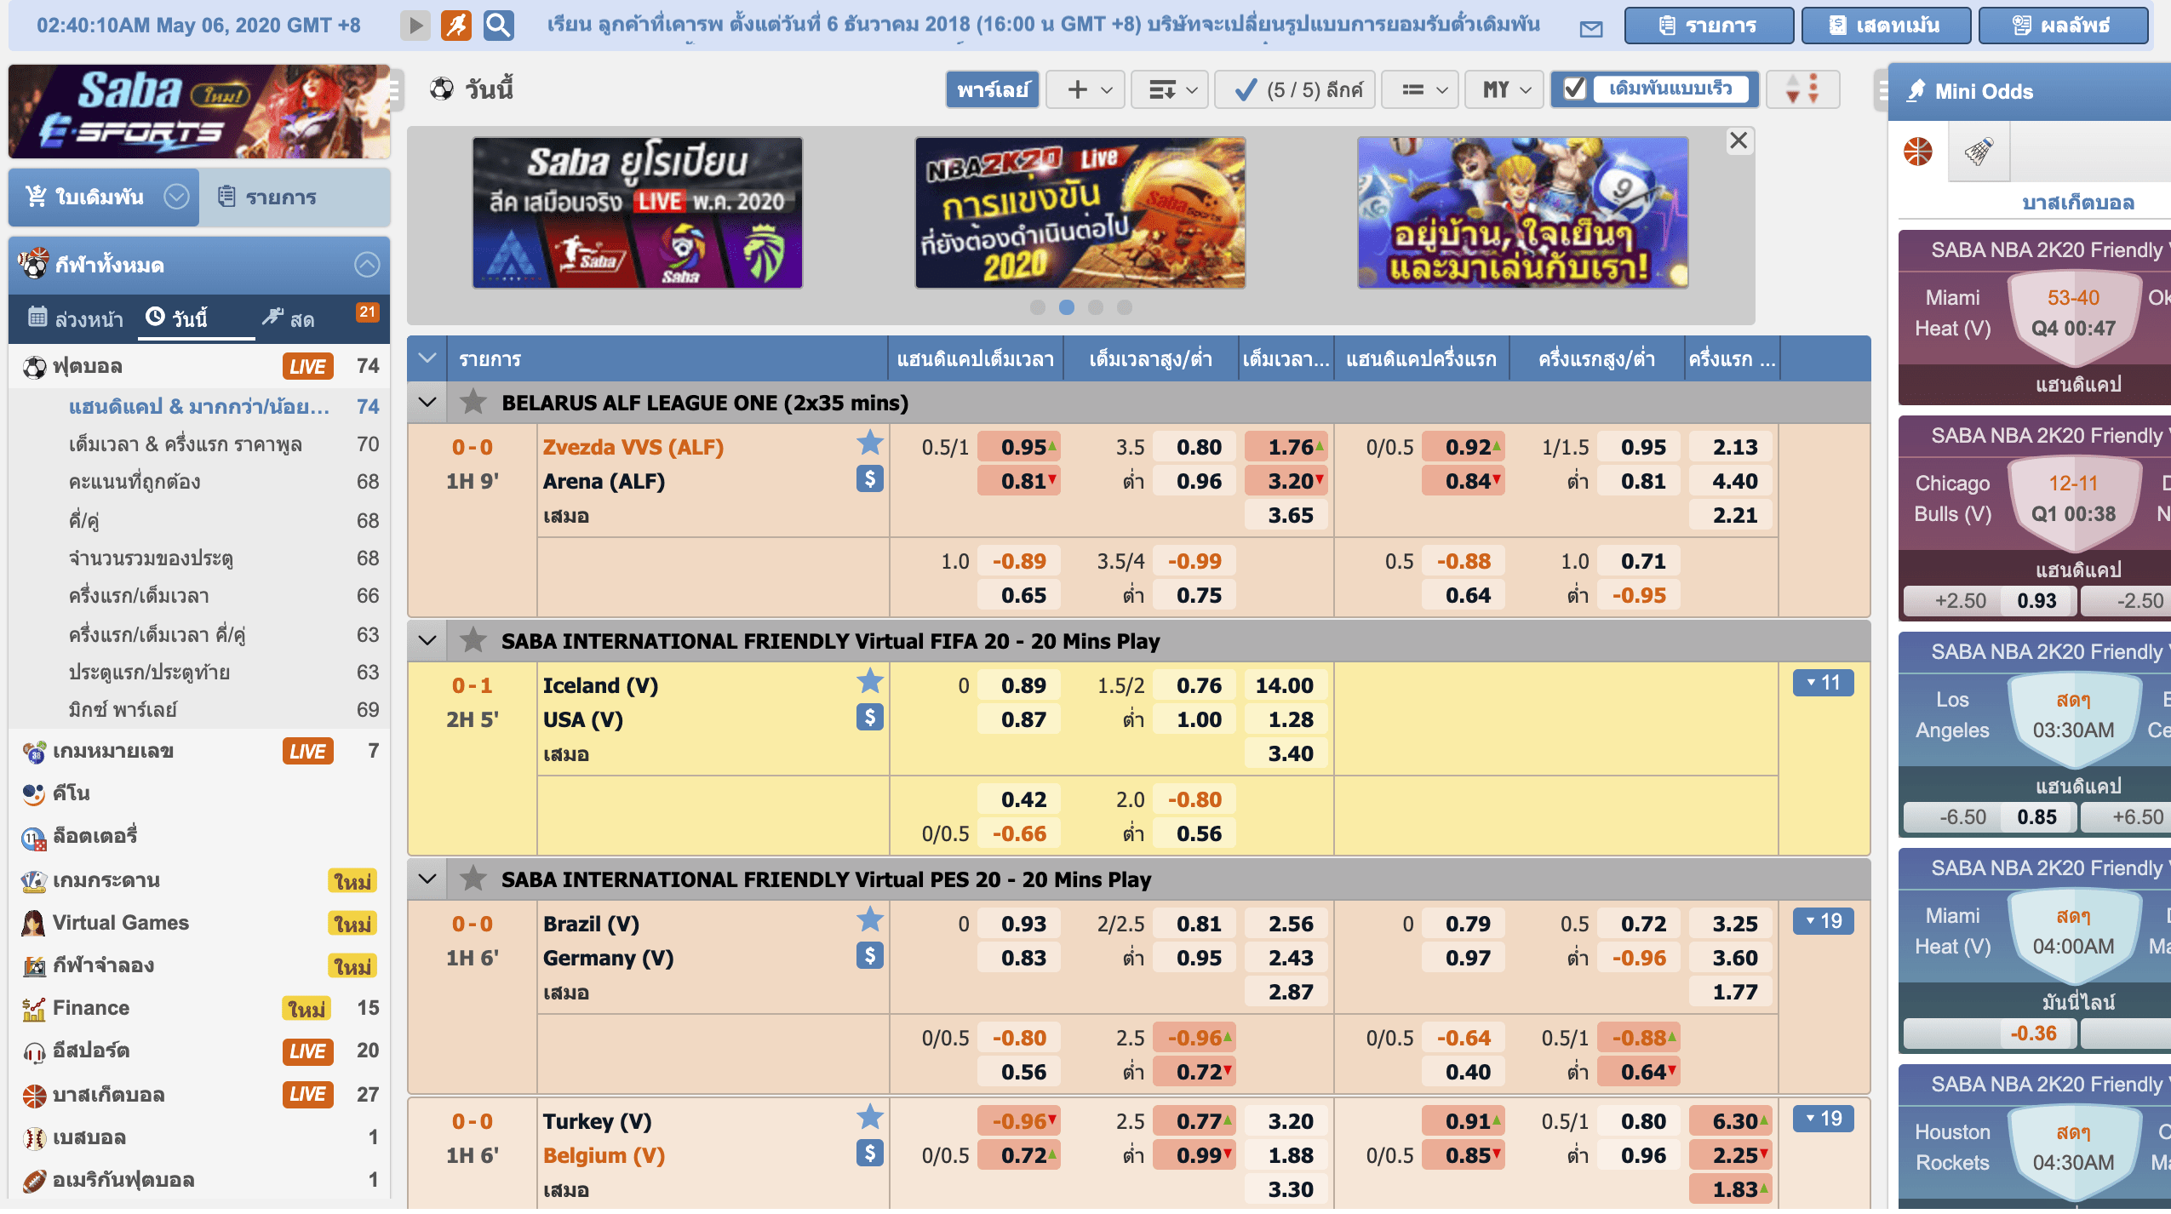
Task: Click the orange running-man live icon
Action: click(x=456, y=26)
